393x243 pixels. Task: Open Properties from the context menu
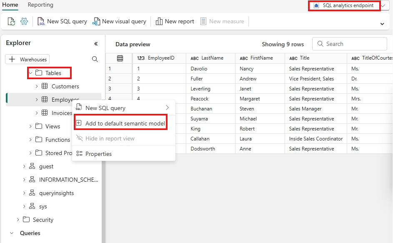(123, 154)
